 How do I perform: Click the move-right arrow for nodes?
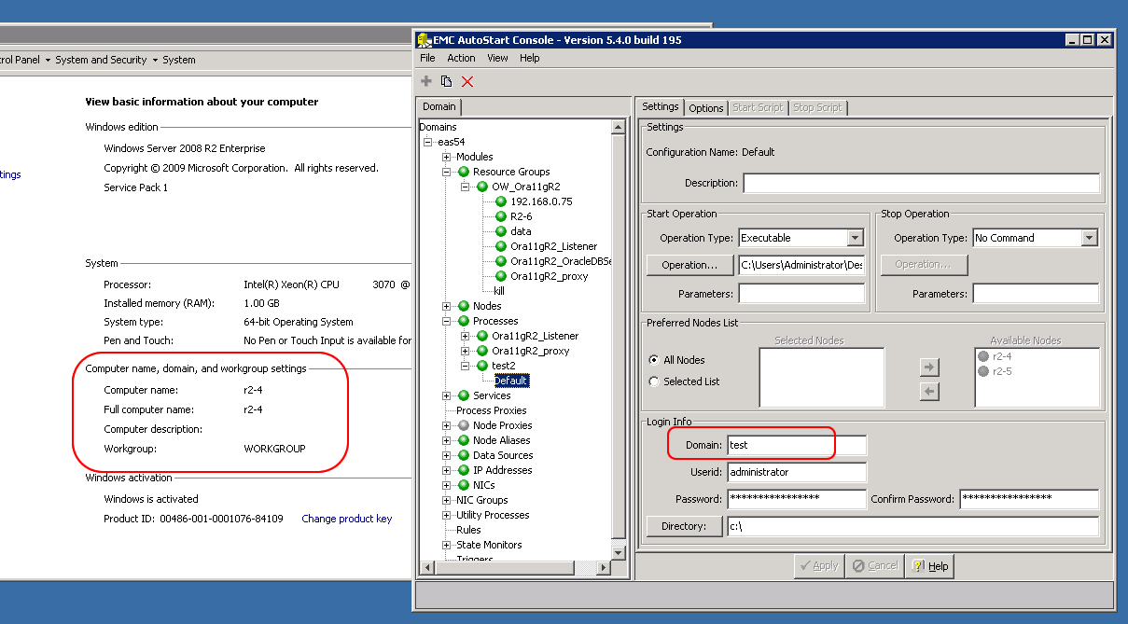coord(929,367)
